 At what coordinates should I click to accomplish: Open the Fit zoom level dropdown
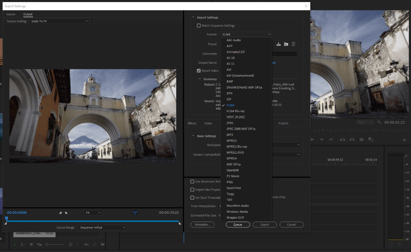93,212
